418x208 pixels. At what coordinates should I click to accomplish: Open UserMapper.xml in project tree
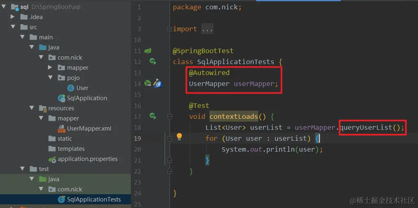(89, 129)
